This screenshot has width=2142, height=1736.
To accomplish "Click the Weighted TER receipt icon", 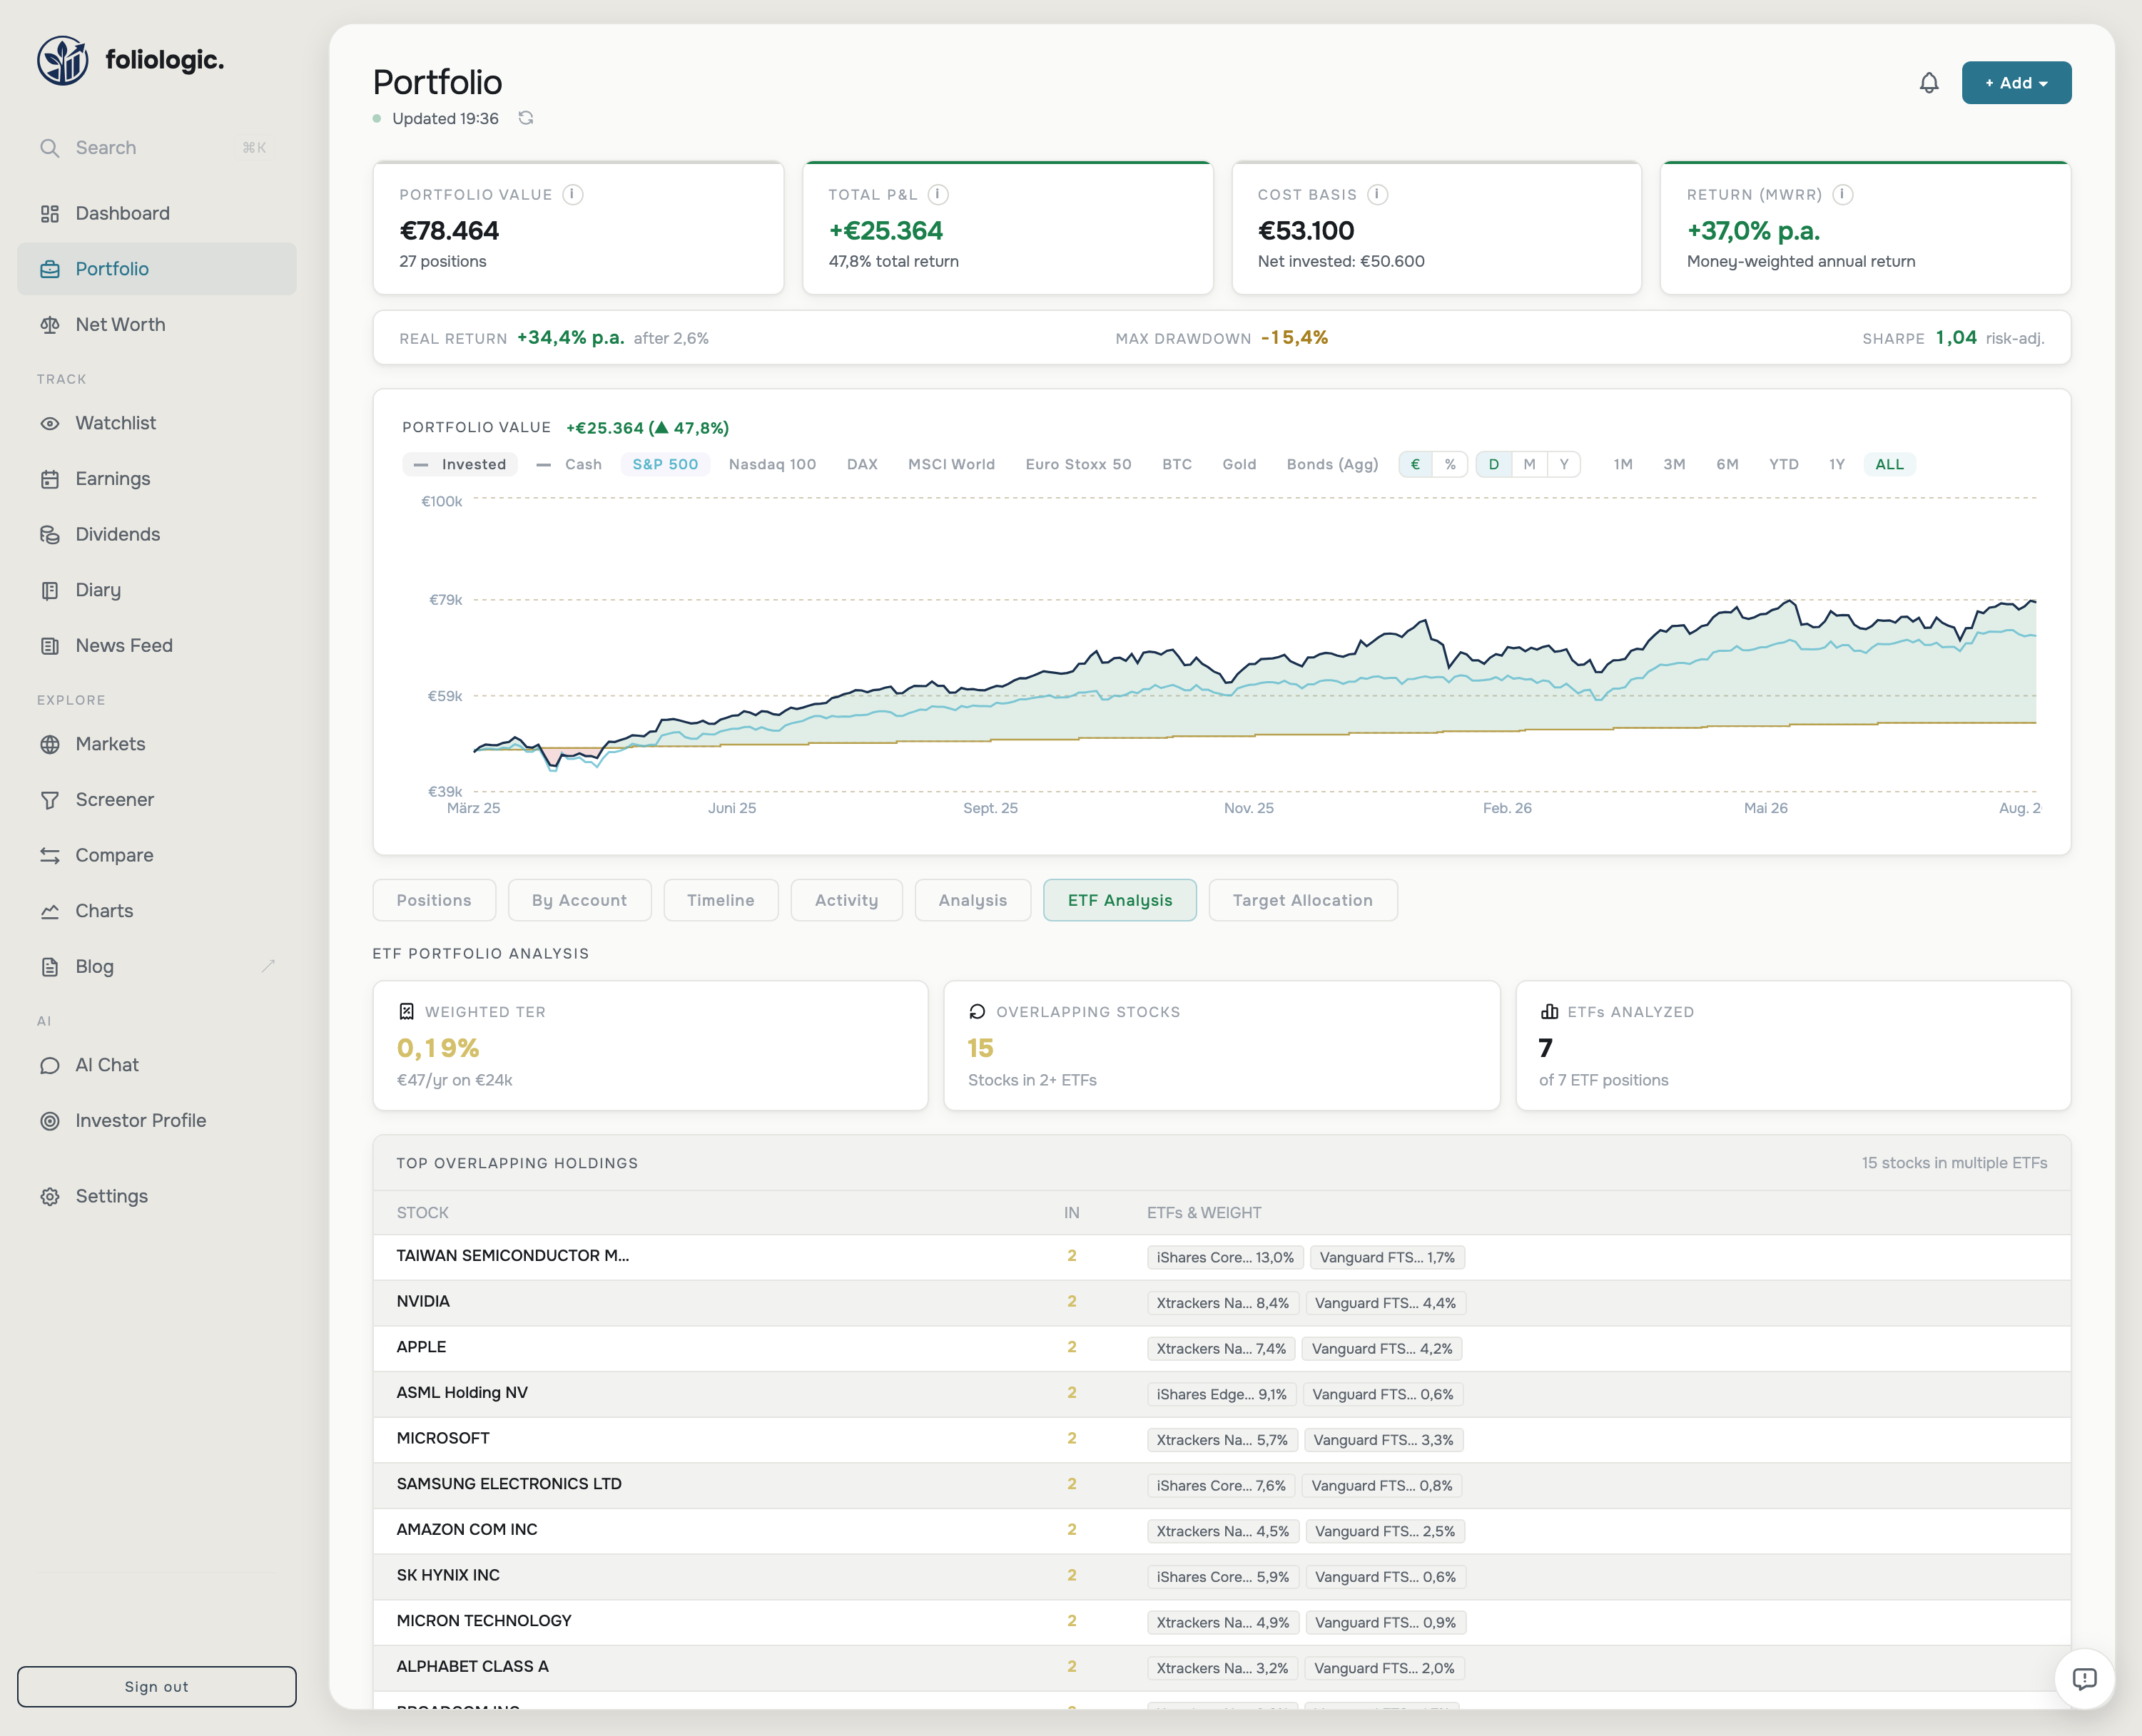I will tap(406, 1011).
